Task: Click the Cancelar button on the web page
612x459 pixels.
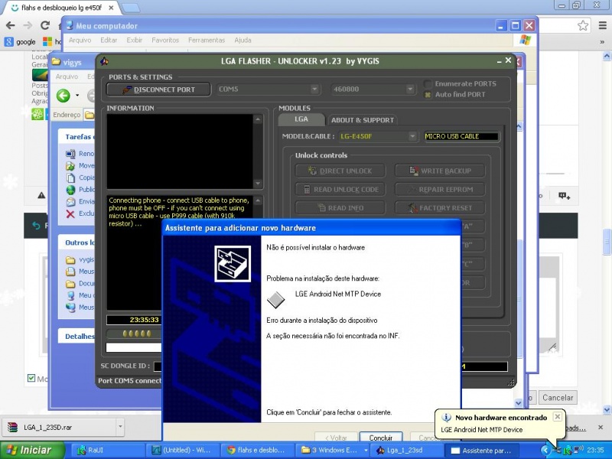Action: [x=558, y=398]
